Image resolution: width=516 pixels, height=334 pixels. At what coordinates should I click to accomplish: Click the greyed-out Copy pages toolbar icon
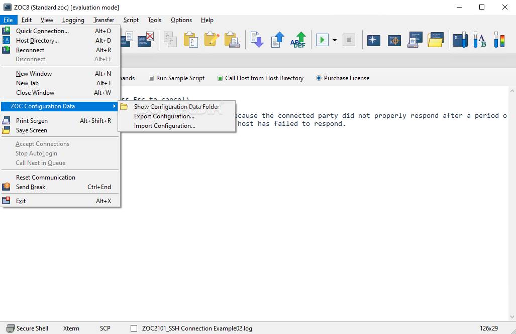(x=170, y=40)
